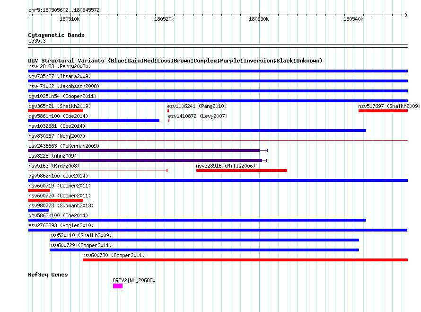Click dgv5862n100 (Coe2014) label
The width and height of the screenshot is (421, 312).
pyautogui.click(x=58, y=176)
